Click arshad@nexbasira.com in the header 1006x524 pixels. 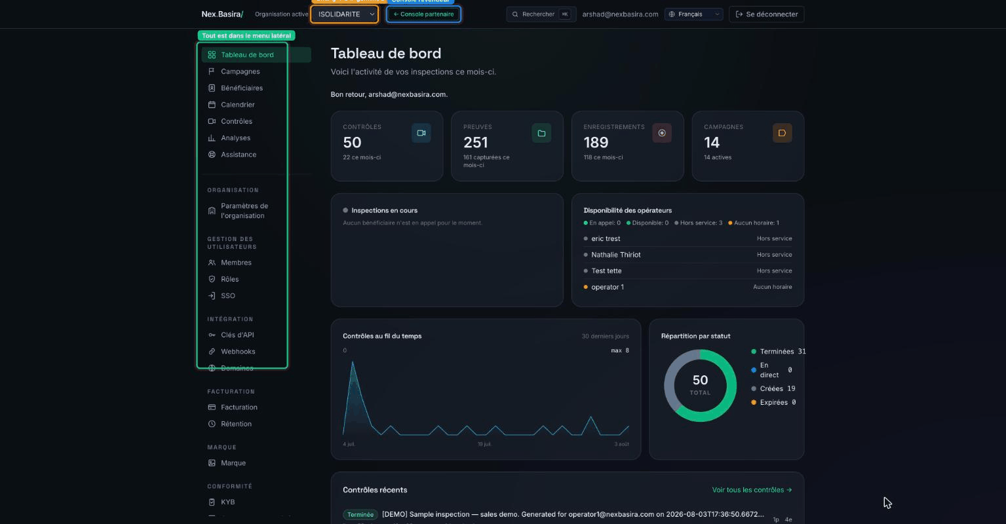(x=620, y=14)
